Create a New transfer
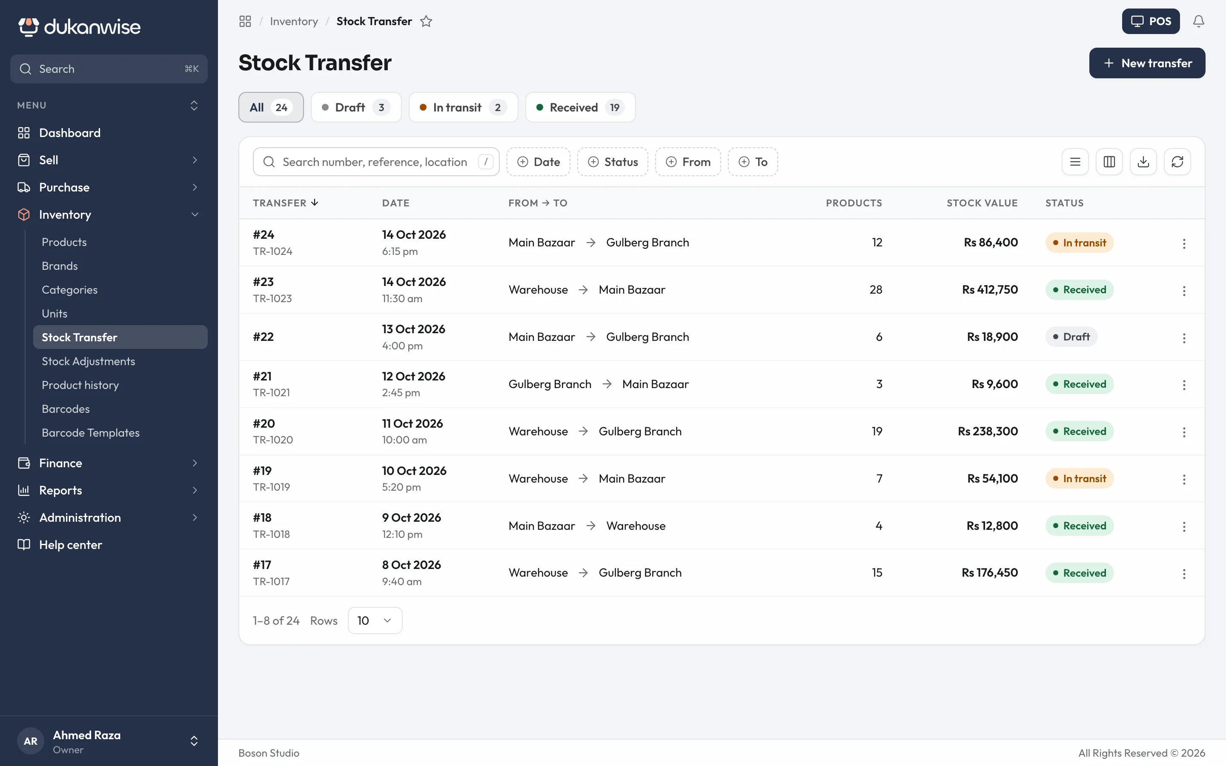1226x766 pixels. [1147, 63]
